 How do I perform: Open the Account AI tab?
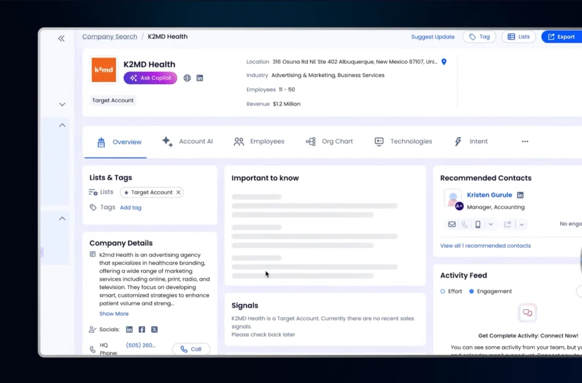coord(188,142)
